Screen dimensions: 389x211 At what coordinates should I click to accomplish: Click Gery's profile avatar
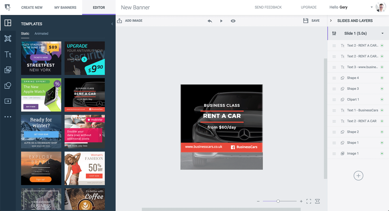381,7
